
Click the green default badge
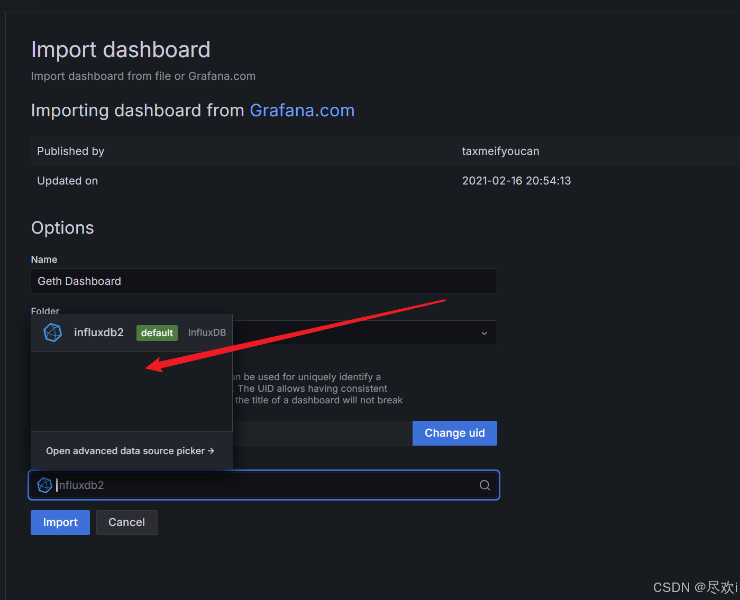157,333
